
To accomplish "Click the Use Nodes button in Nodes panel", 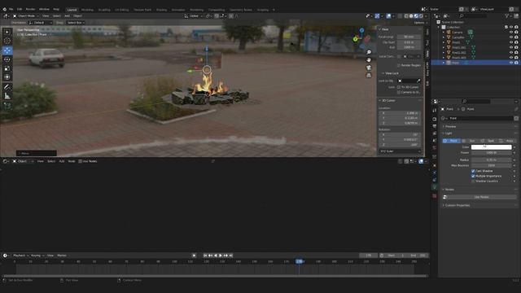I will click(481, 197).
